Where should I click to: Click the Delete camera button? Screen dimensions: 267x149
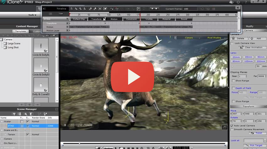click(x=239, y=38)
